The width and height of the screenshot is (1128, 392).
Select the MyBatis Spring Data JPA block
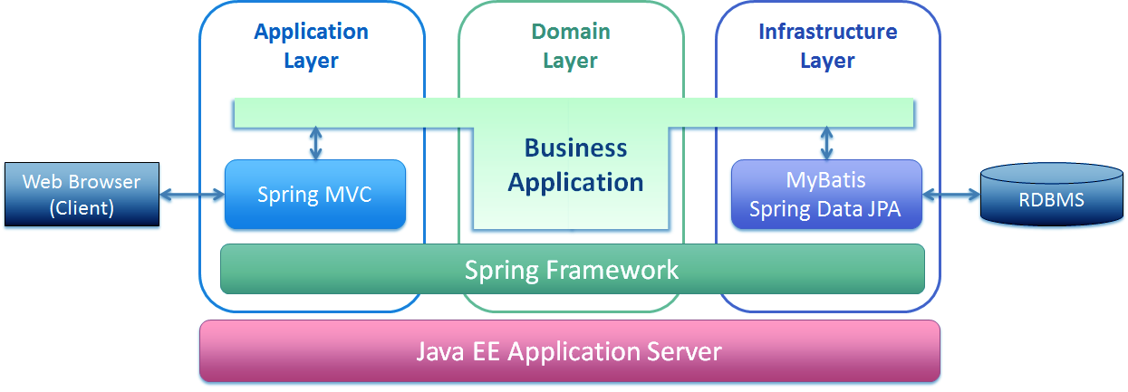(826, 195)
